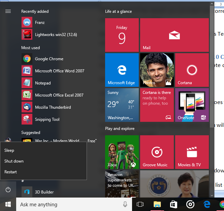
Task: Open the Sunny weather tile for Washington
Action: tap(122, 105)
